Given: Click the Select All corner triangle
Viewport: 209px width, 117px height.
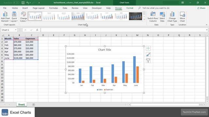Looking at the screenshot, I should pyautogui.click(x=2, y=35).
